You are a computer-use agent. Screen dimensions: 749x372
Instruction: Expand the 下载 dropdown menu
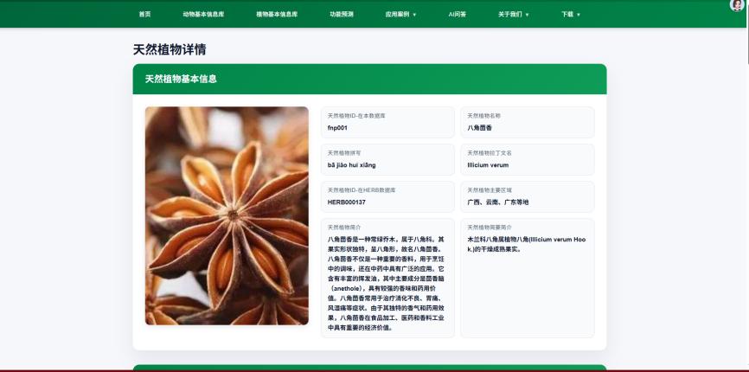point(570,15)
